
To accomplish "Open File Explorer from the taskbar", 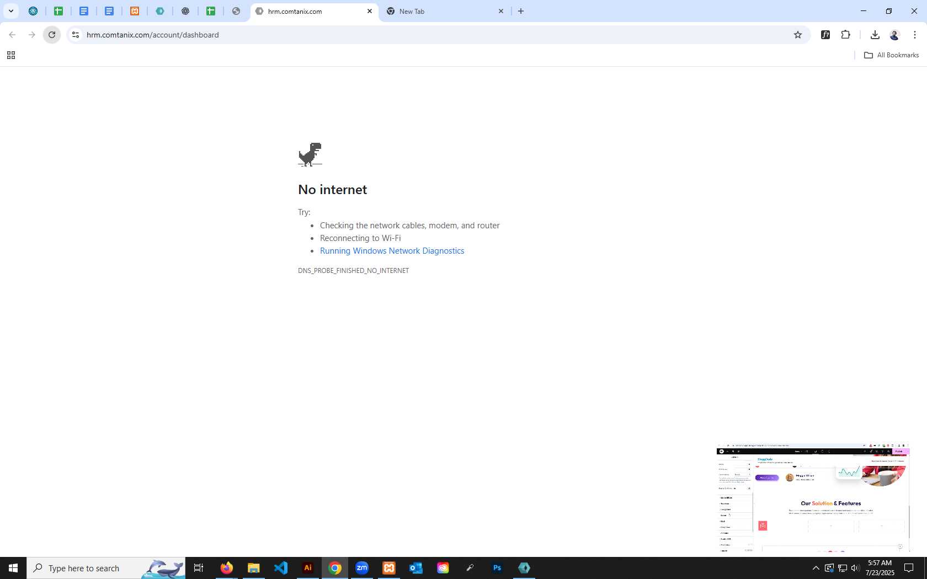I will click(x=254, y=568).
